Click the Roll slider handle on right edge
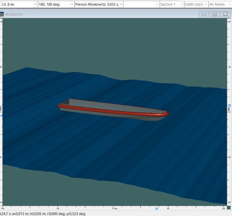The height and width of the screenshot is (216, 232). [229, 105]
